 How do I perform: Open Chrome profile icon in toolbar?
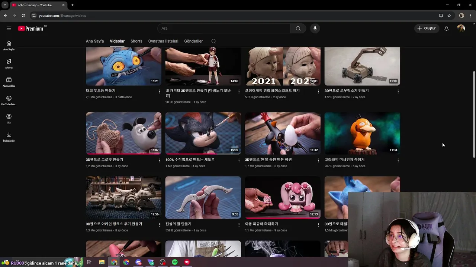[x=461, y=16]
